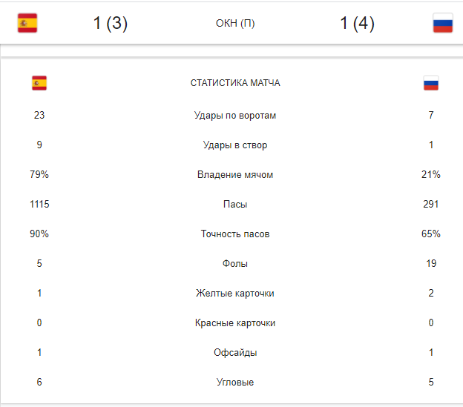Image resolution: width=463 pixels, height=407 pixels.
Task: Select Russia's score 1 (4)
Action: [357, 24]
